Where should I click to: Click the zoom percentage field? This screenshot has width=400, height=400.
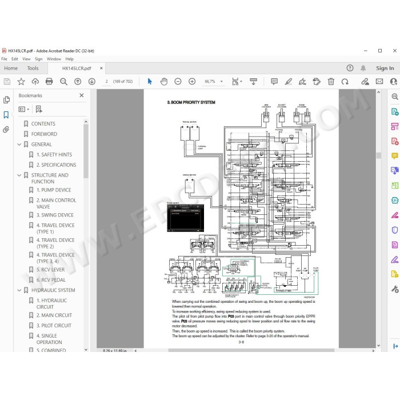[x=210, y=81]
